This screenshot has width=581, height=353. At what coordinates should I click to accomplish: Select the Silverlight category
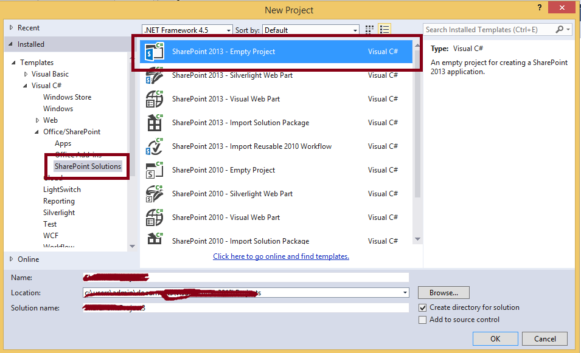(59, 213)
